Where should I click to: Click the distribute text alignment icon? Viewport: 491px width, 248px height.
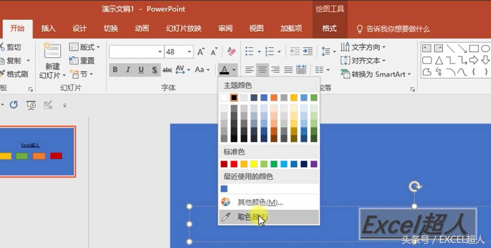tap(301, 70)
